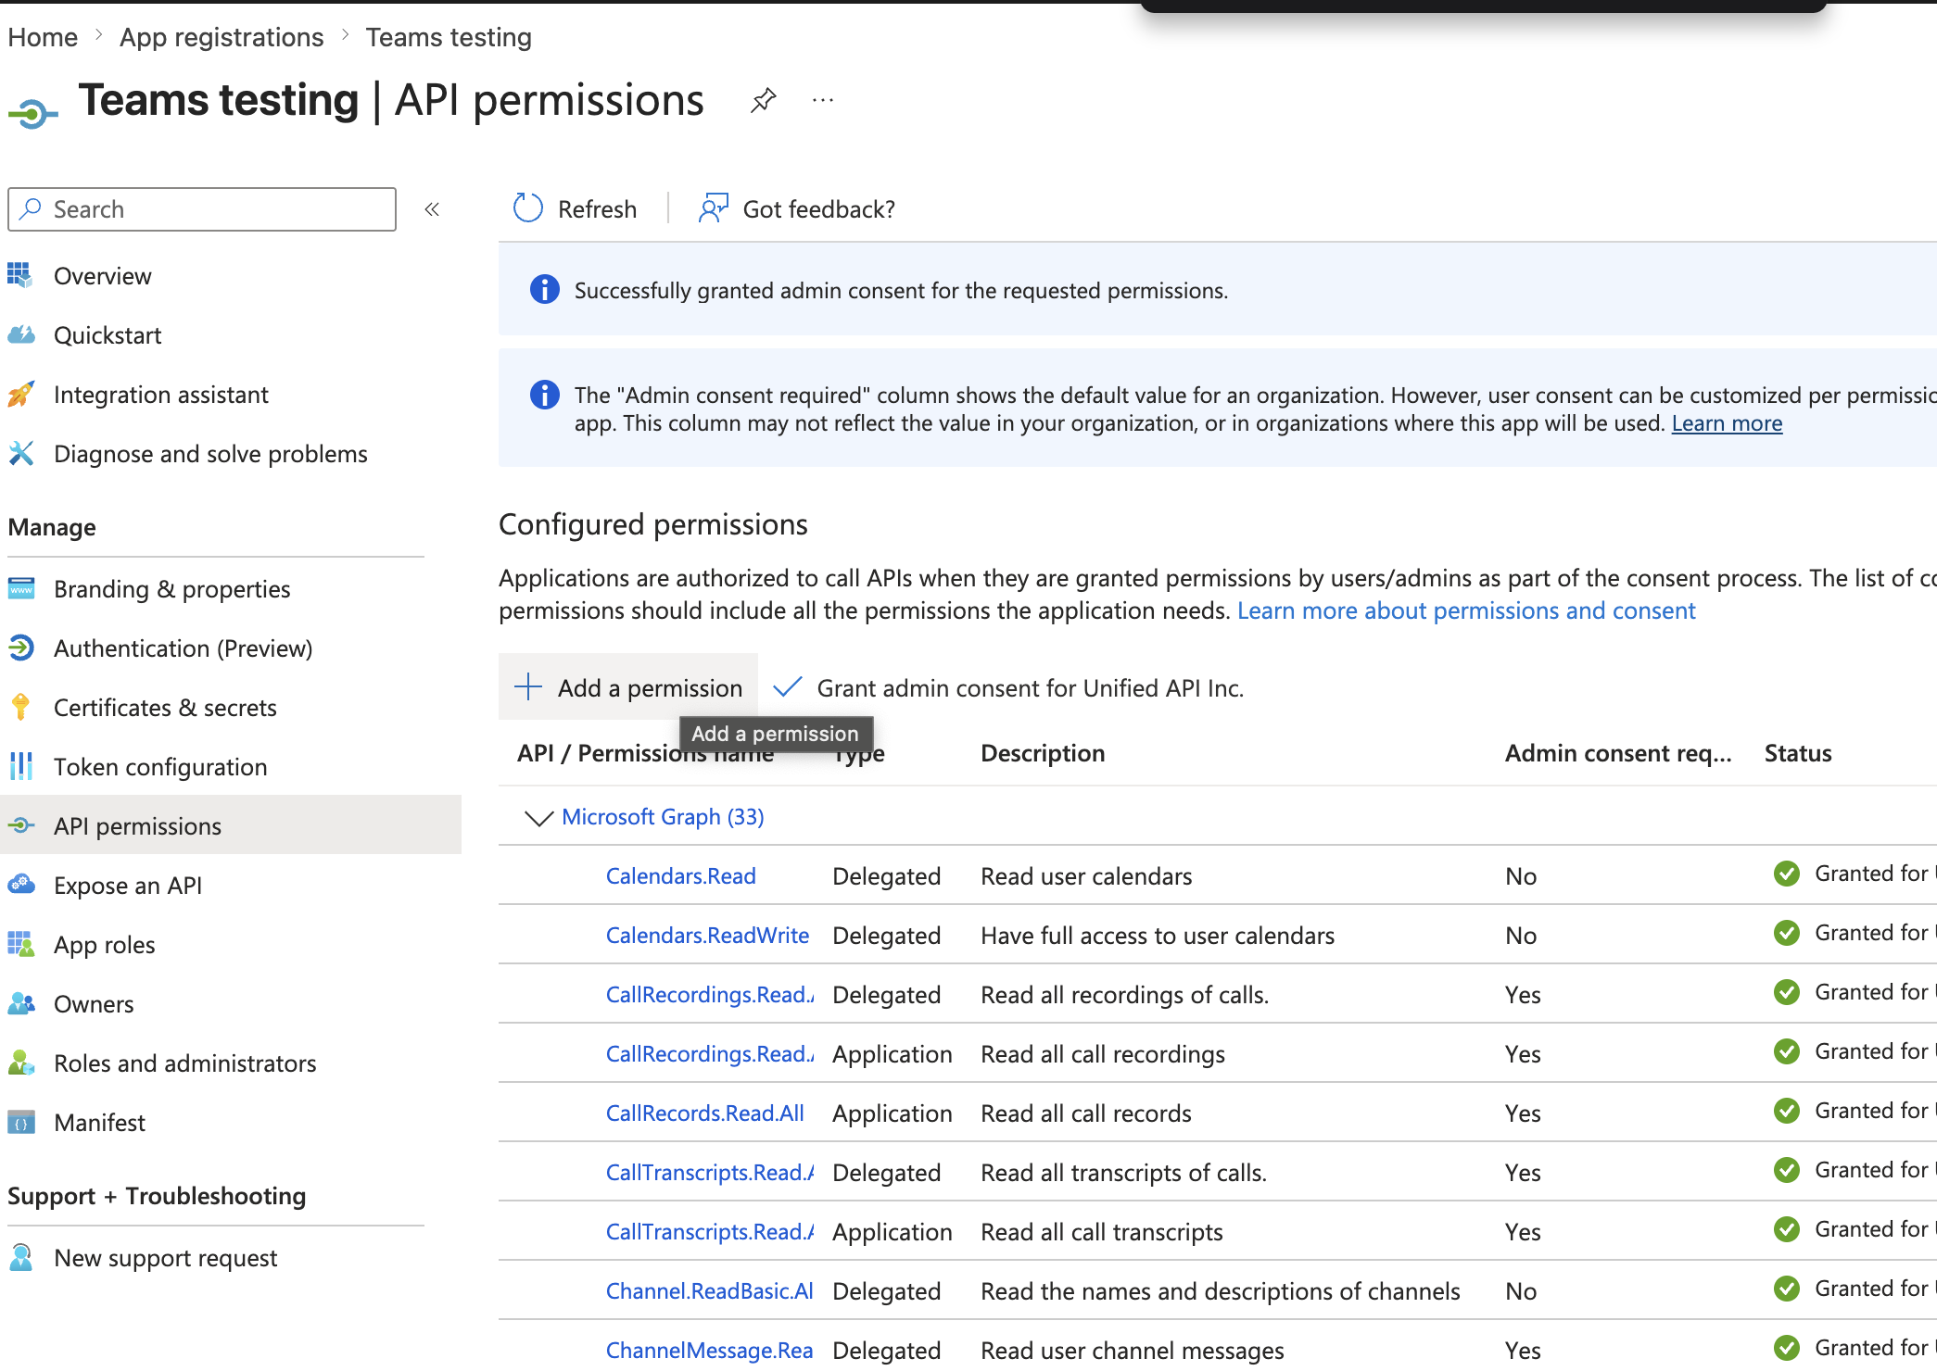Screen dimensions: 1937x1371
Task: Click the Certificates & secrets key icon
Action: point(20,707)
